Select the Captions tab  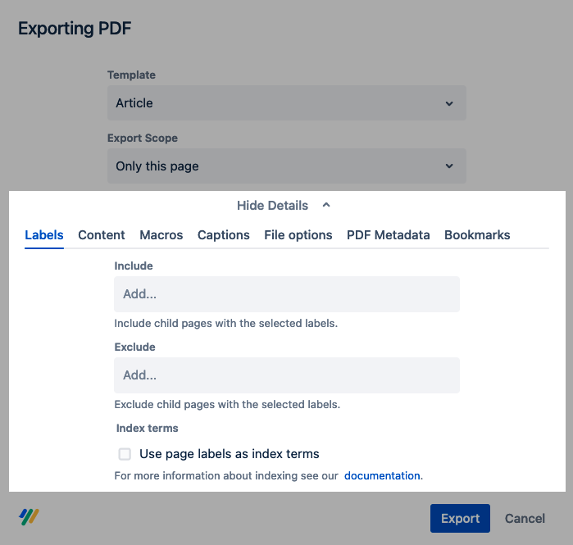[x=224, y=235]
